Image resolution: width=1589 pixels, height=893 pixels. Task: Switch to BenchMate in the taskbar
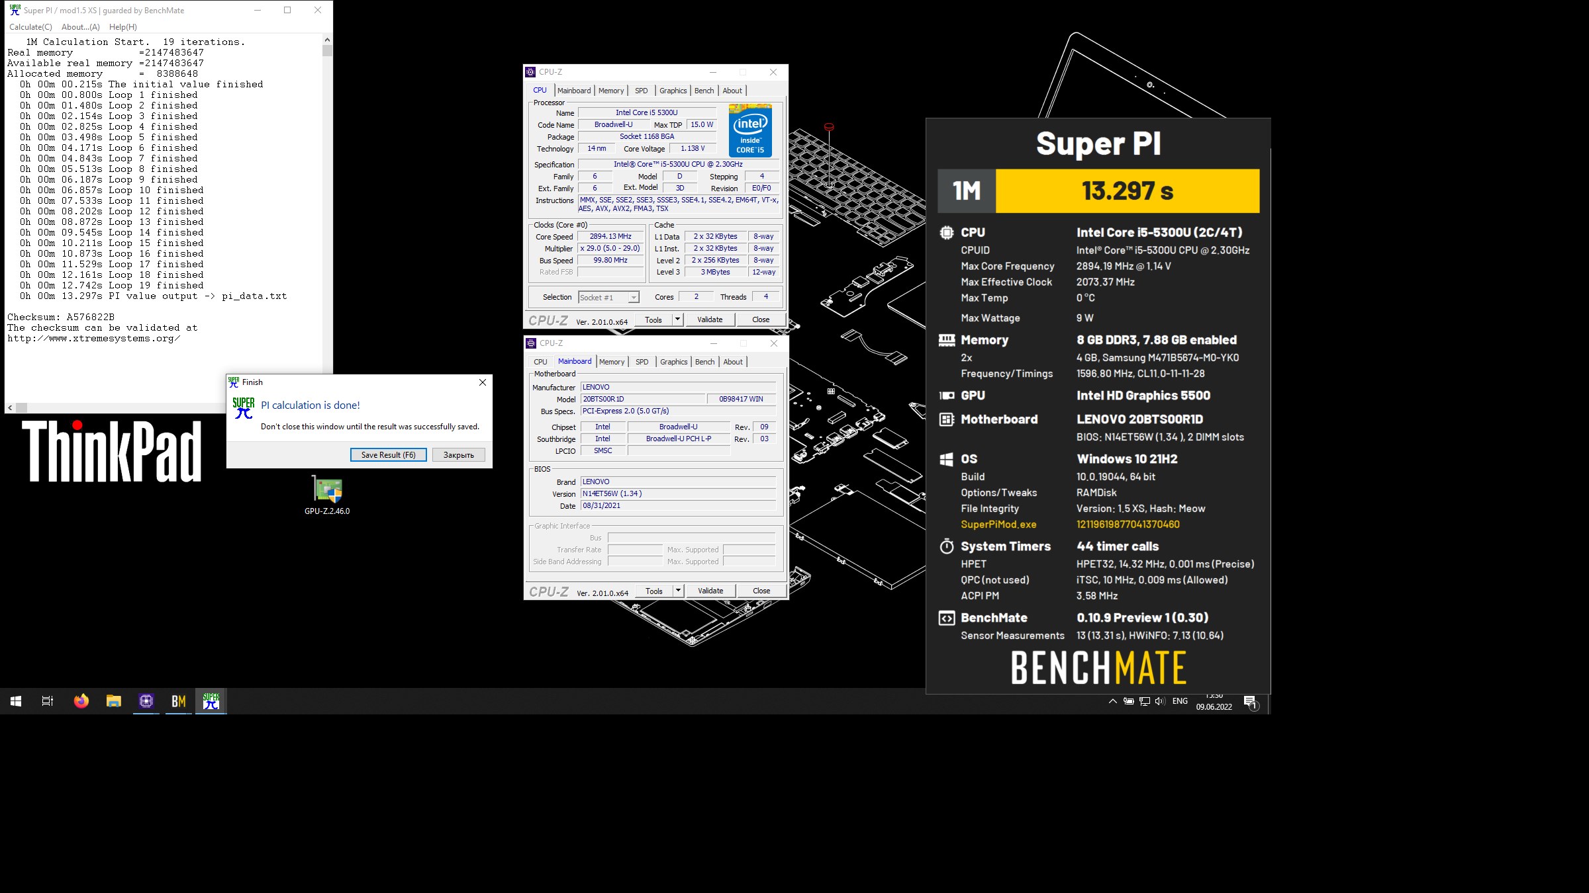coord(179,701)
